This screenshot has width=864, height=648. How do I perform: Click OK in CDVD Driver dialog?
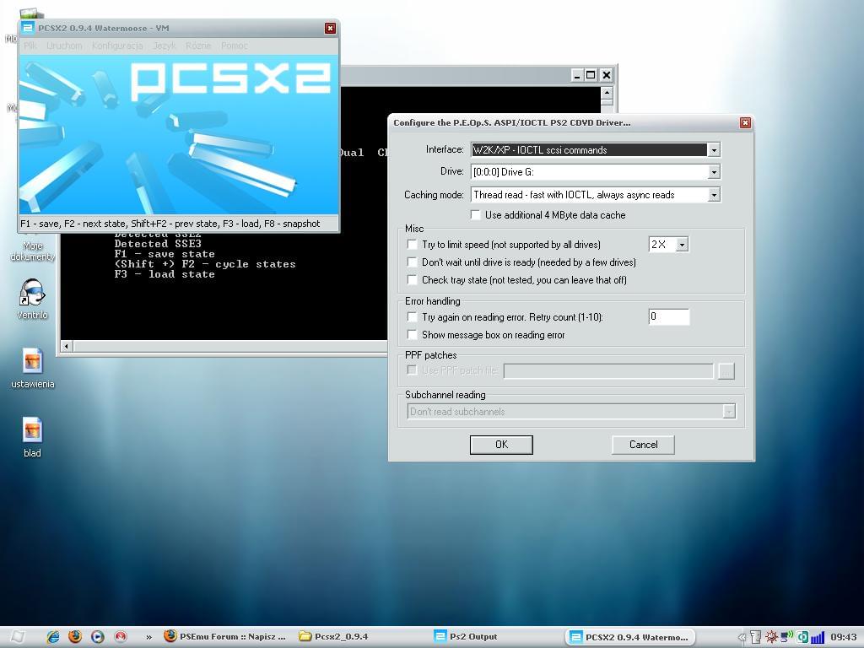click(x=501, y=445)
